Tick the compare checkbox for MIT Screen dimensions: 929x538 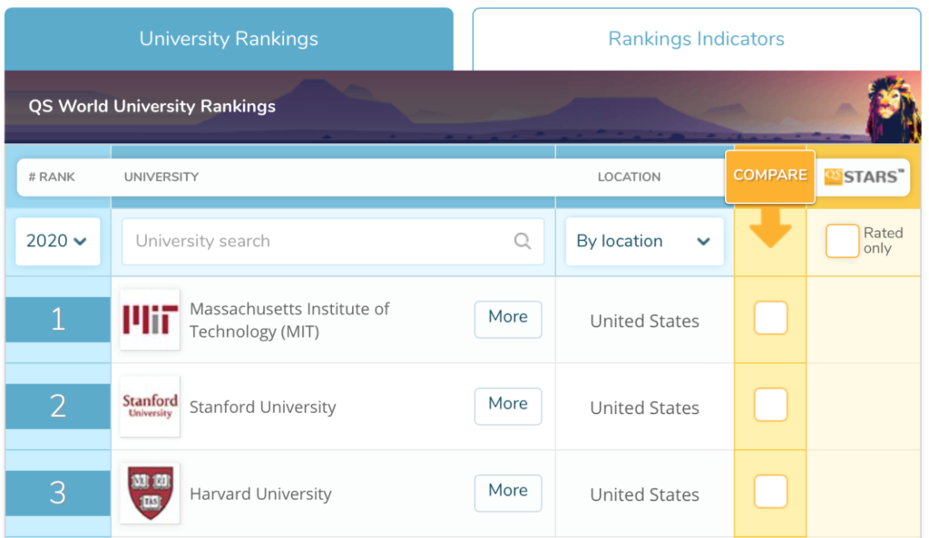tap(770, 319)
